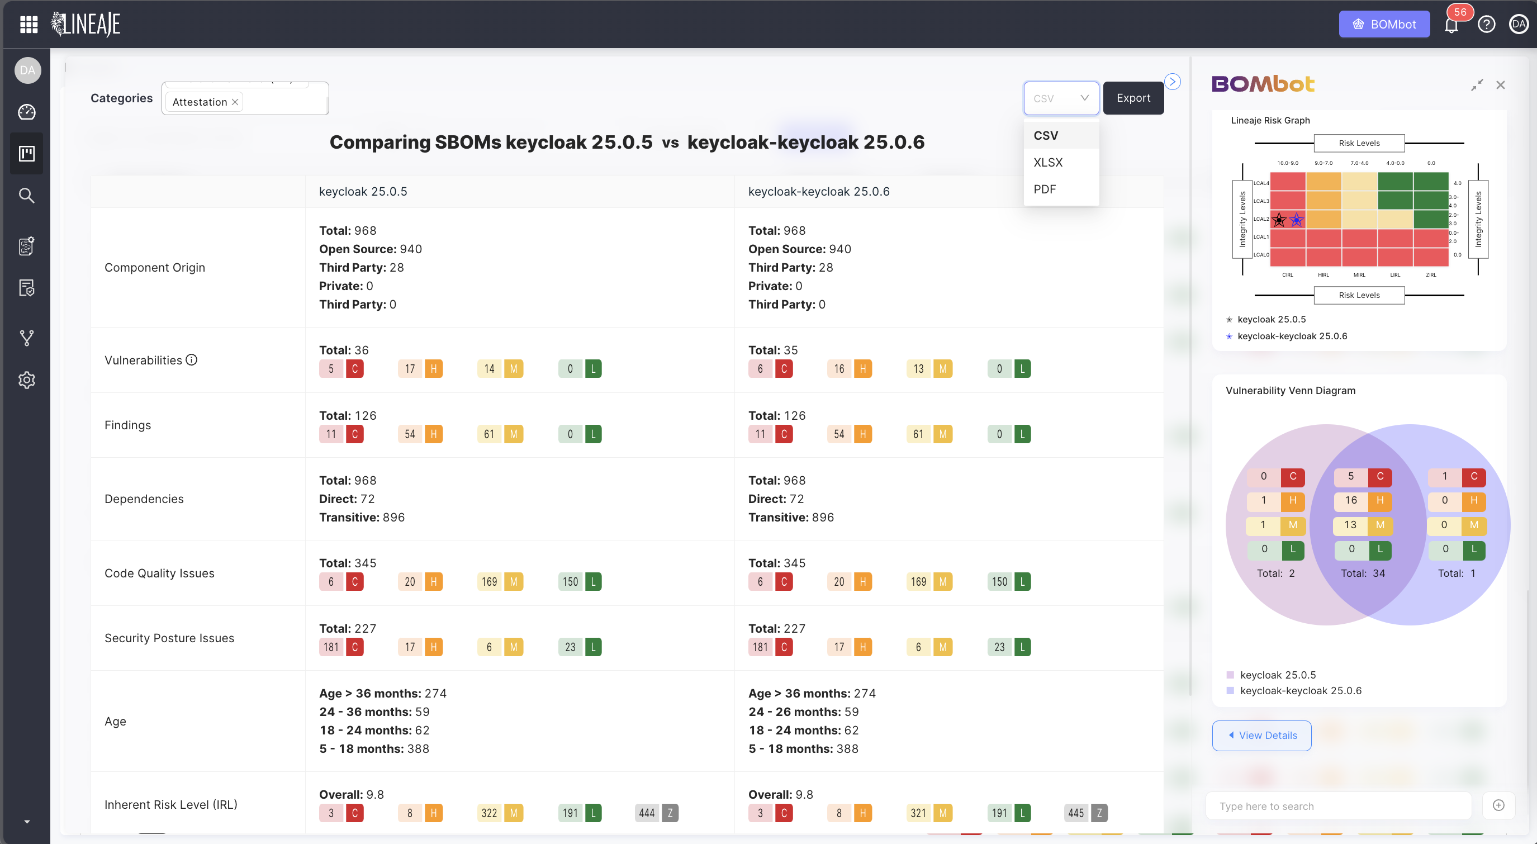
Task: Click 25.0.6 Vulnerabilities 6 Critical badge
Action: tap(771, 369)
